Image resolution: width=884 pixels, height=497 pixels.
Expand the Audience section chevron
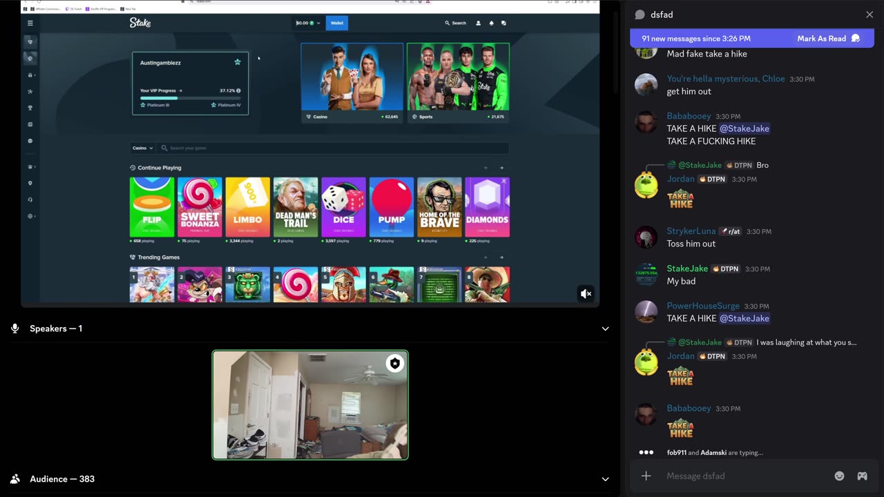(x=605, y=479)
